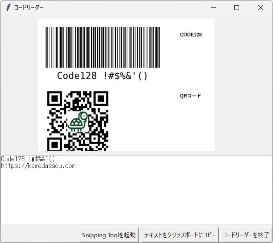Click the large caption text beneath the barcode
273x243 pixels.
pos(102,76)
